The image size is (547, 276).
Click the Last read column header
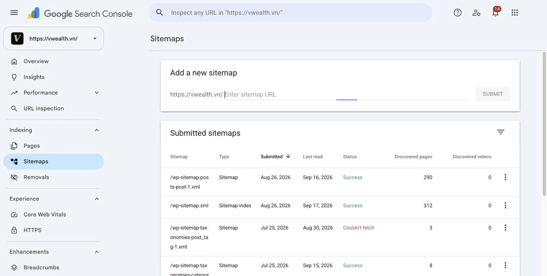coord(312,157)
